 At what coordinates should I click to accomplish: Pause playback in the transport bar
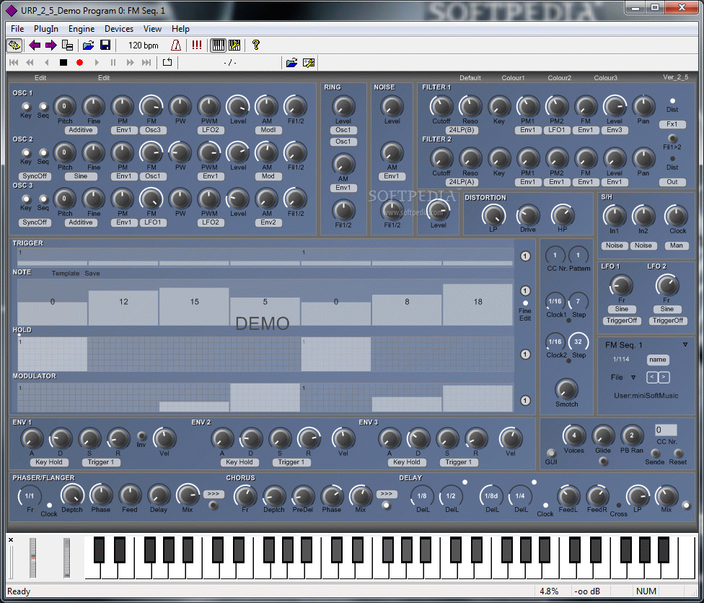click(x=113, y=63)
